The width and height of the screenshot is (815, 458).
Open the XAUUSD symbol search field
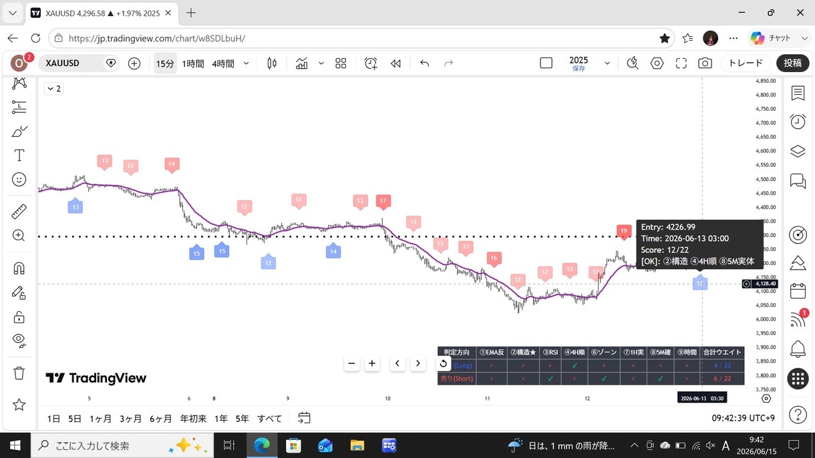coord(79,63)
